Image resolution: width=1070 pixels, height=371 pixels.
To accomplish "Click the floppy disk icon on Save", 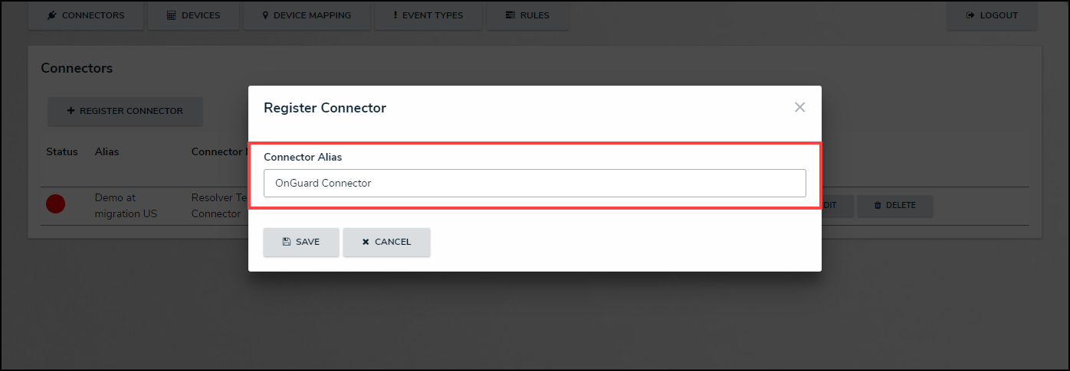I will click(286, 242).
